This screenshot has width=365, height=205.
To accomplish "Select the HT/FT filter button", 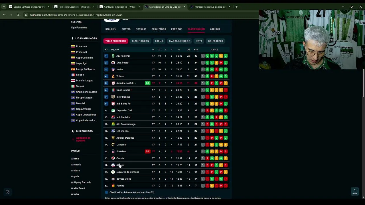I will point(199,41).
